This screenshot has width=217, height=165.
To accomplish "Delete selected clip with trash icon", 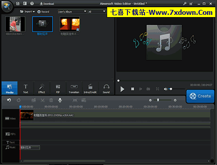I will pos(51,100).
